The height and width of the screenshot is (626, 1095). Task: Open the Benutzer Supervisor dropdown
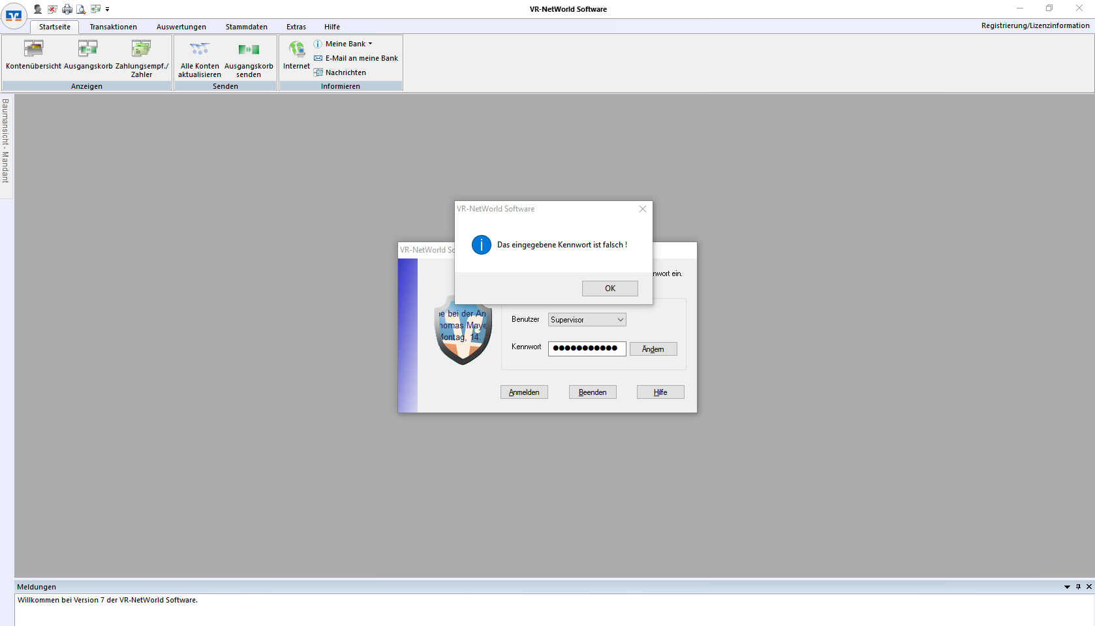pyautogui.click(x=587, y=320)
